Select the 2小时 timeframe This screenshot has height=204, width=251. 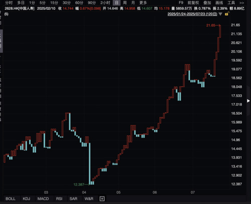coord(105,3)
